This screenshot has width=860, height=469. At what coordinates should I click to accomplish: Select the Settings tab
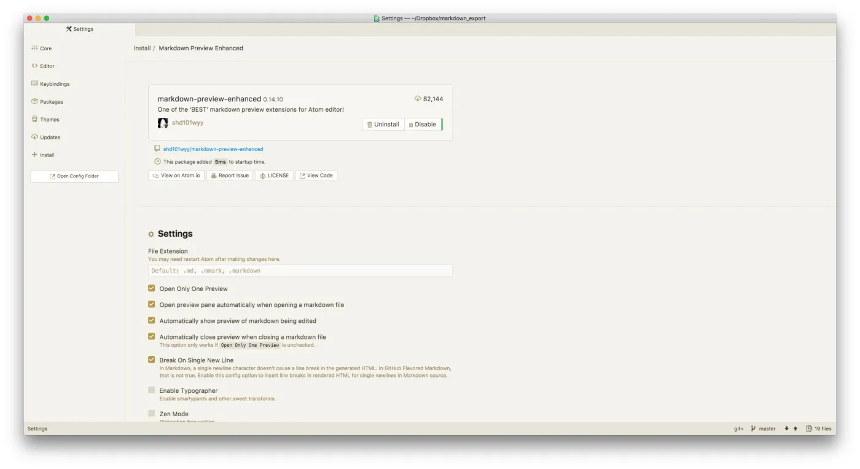pos(79,29)
